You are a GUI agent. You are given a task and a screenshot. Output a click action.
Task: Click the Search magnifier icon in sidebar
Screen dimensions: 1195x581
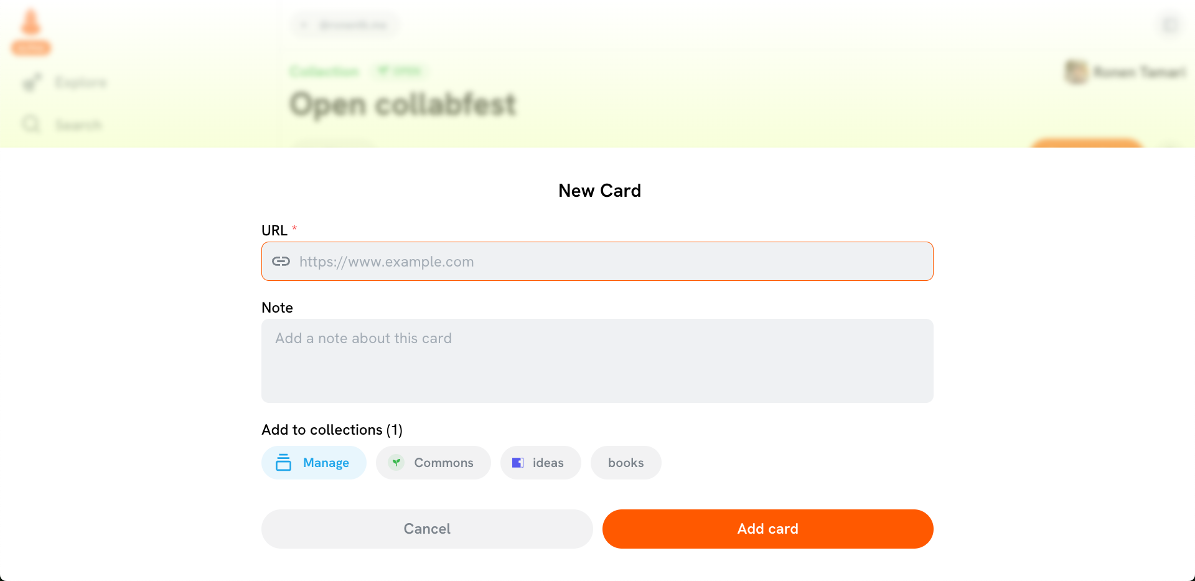(31, 125)
